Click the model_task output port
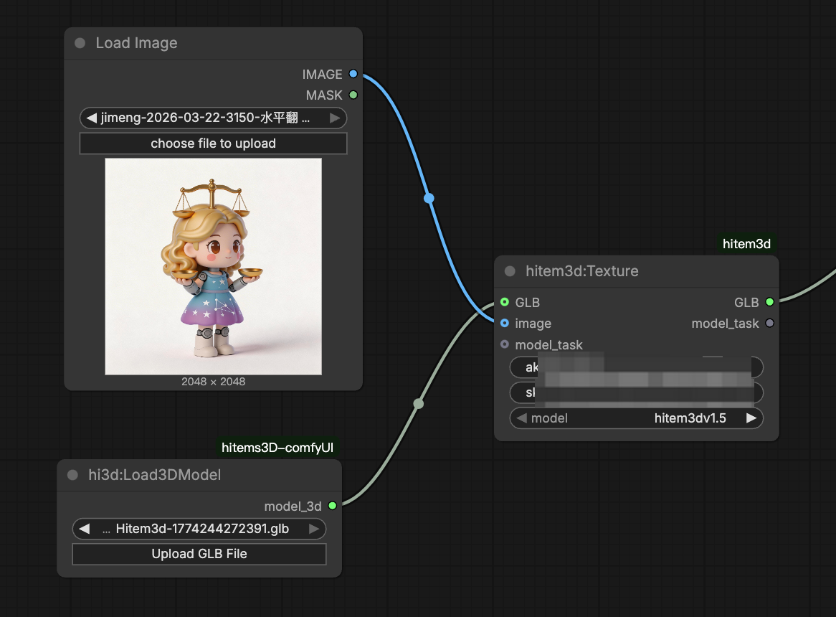Viewport: 836px width, 617px height. point(769,324)
